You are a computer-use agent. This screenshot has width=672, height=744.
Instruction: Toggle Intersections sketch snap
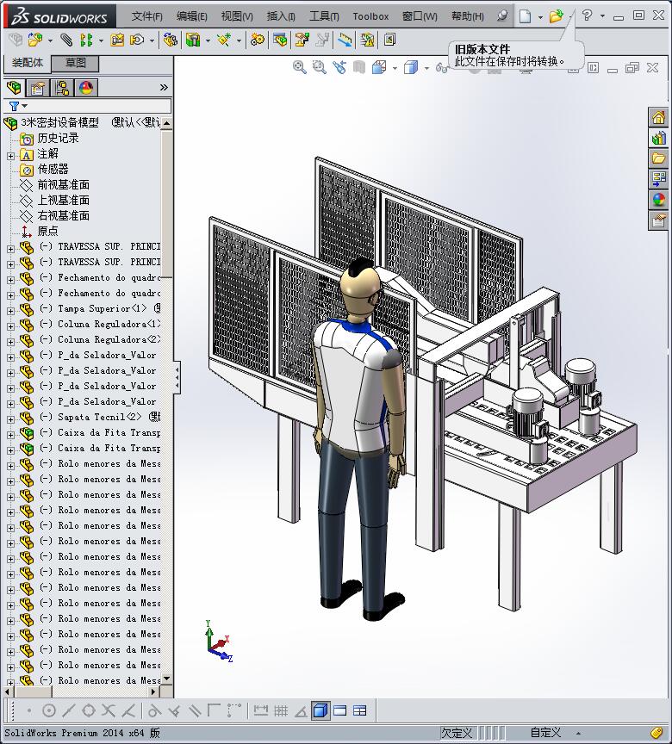tap(109, 710)
